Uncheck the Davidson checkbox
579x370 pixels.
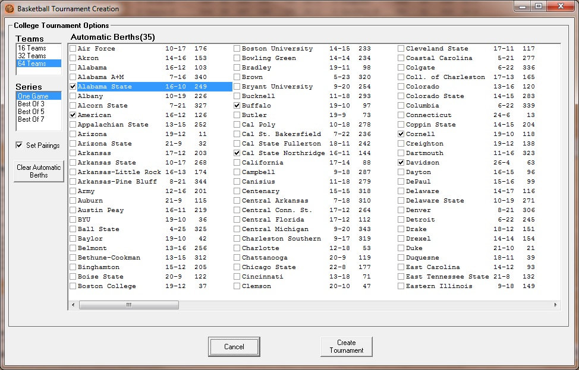point(401,163)
